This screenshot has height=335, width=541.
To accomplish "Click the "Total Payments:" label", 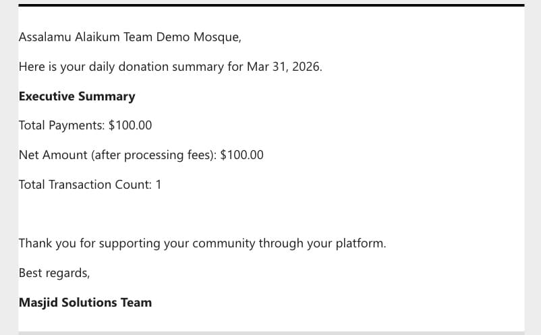I will (62, 125).
